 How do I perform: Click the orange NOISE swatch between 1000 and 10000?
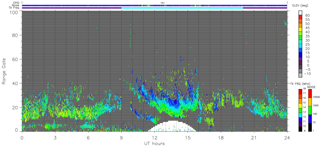pyautogui.click(x=310, y=102)
